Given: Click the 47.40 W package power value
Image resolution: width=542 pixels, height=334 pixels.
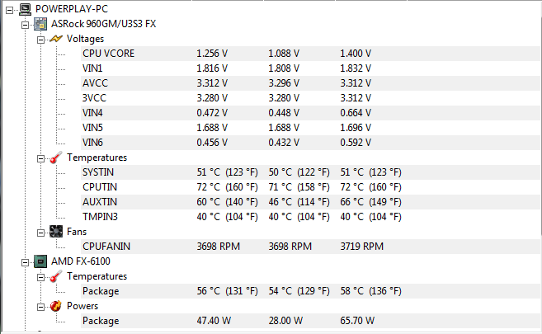Looking at the screenshot, I should point(214,321).
